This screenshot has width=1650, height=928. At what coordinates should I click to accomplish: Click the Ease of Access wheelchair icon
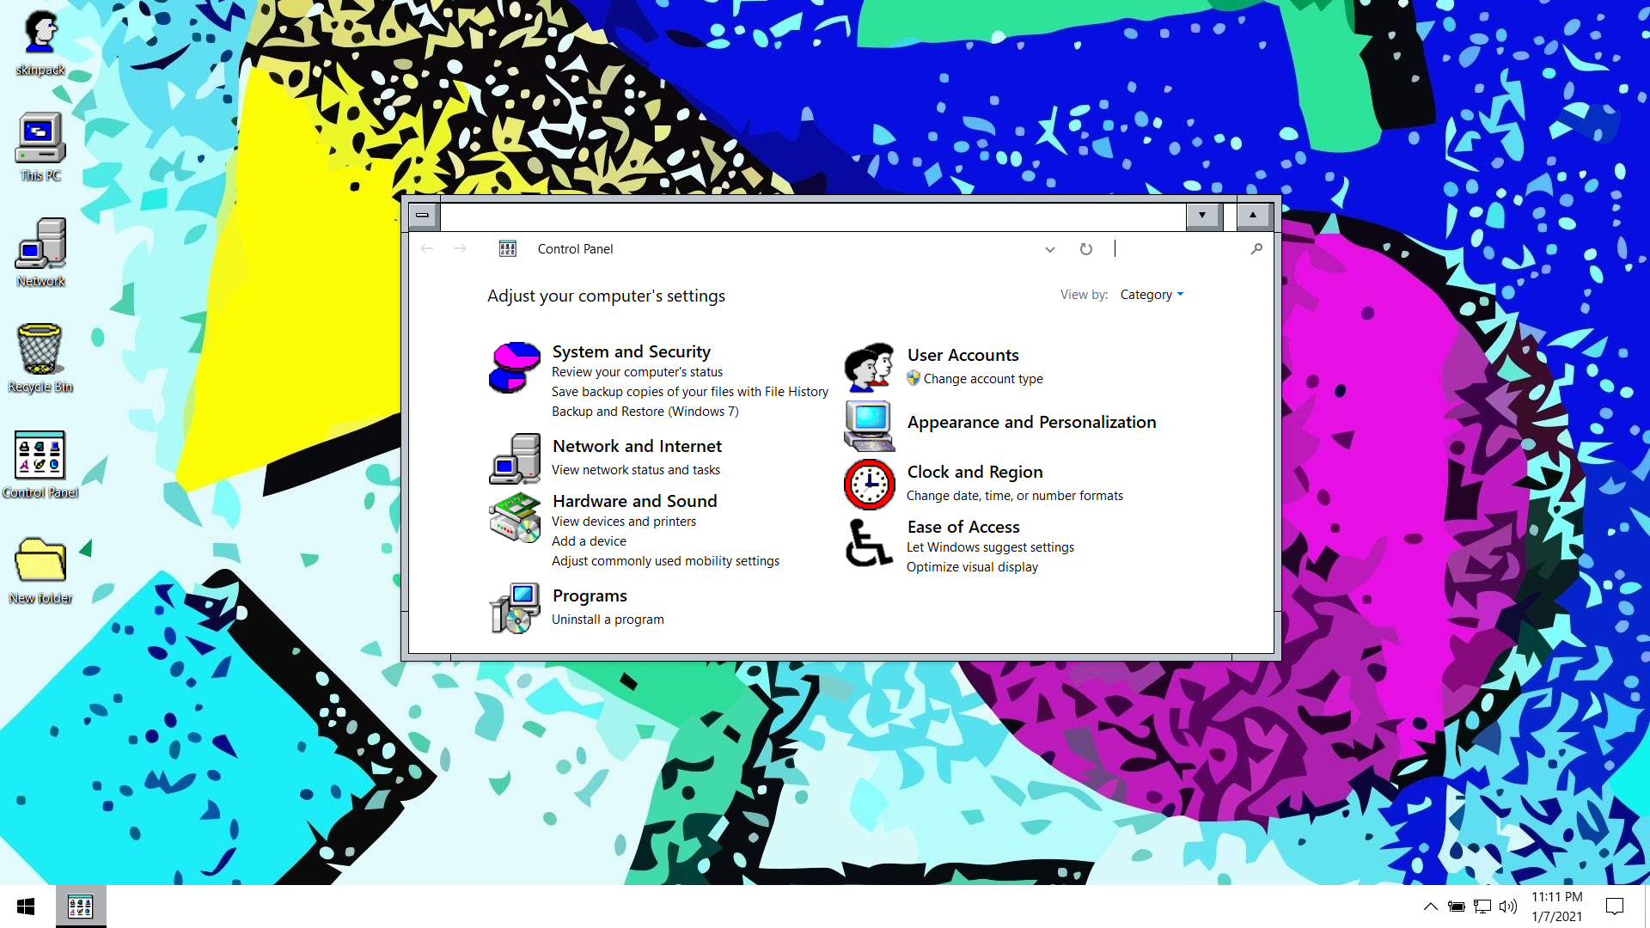[869, 543]
